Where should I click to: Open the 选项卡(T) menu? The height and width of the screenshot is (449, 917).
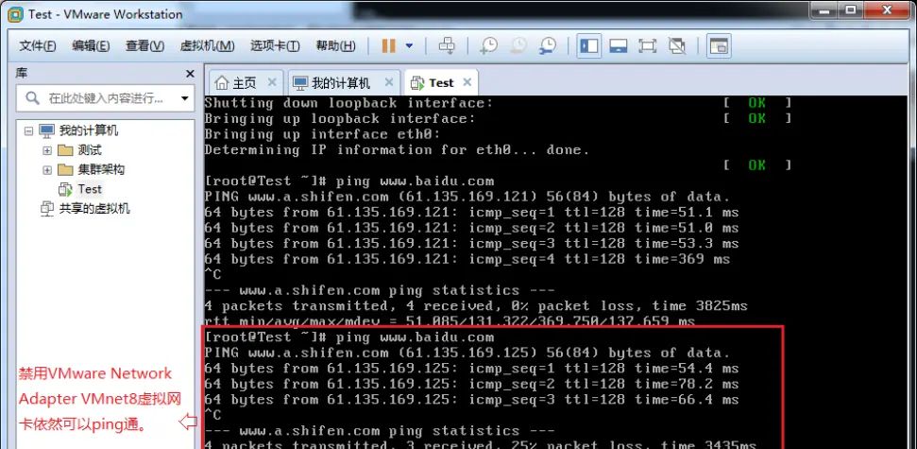(x=275, y=46)
